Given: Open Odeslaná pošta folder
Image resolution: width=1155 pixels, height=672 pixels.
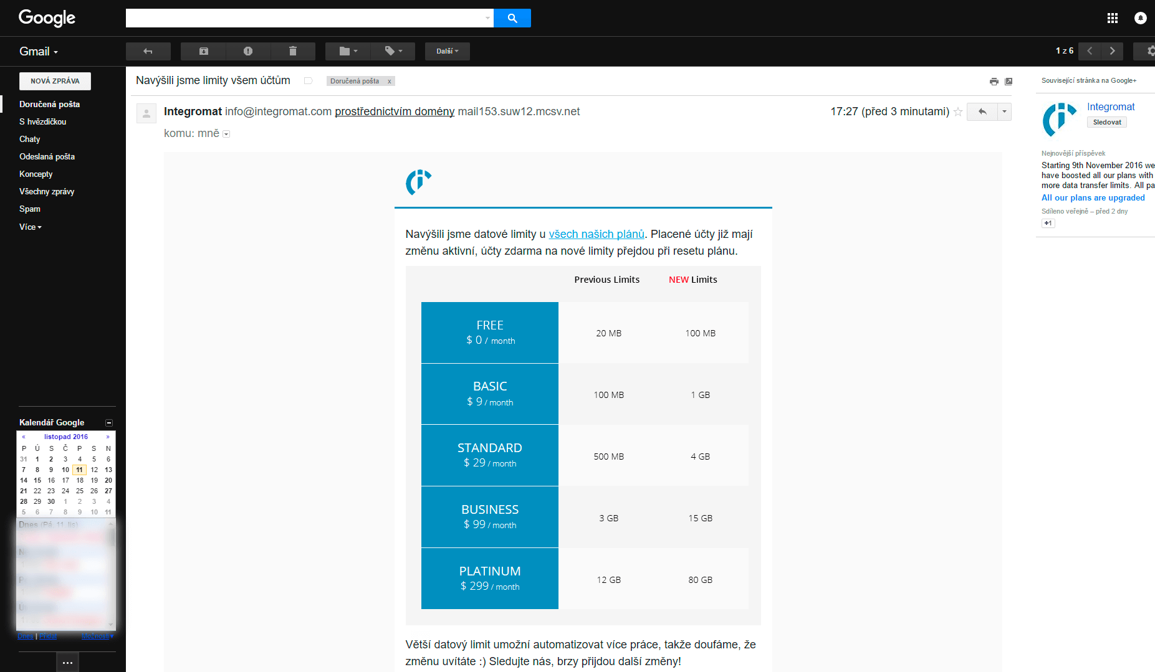Looking at the screenshot, I should click(x=47, y=156).
